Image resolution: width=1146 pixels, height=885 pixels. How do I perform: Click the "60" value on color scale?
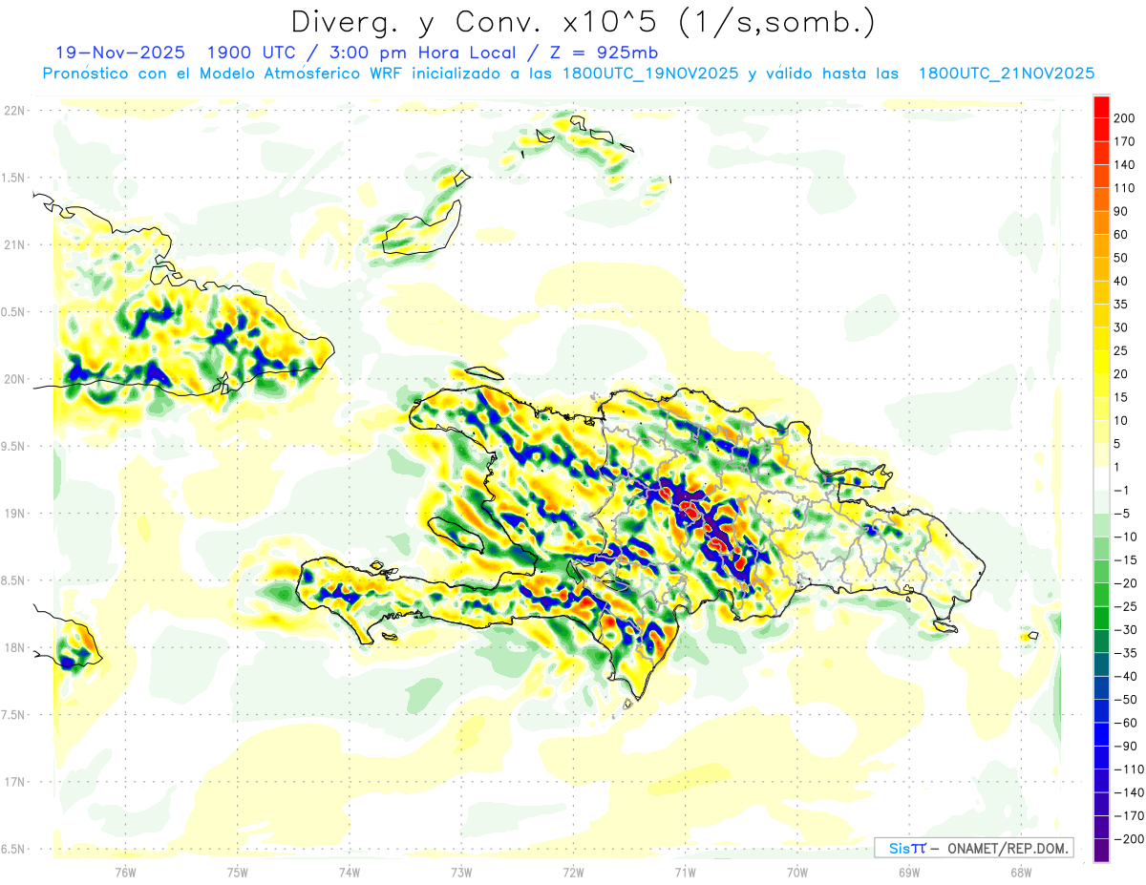[x=1121, y=235]
